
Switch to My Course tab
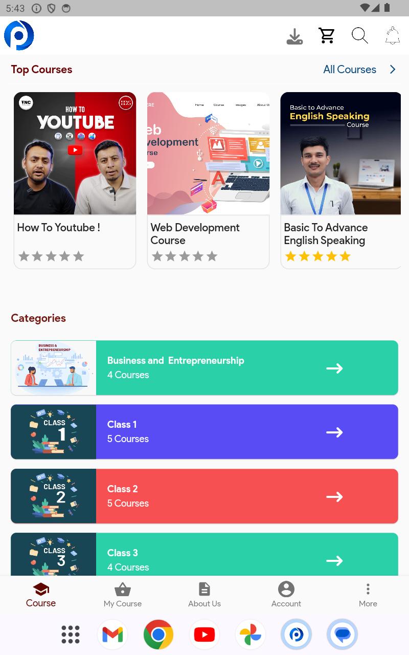(123, 595)
